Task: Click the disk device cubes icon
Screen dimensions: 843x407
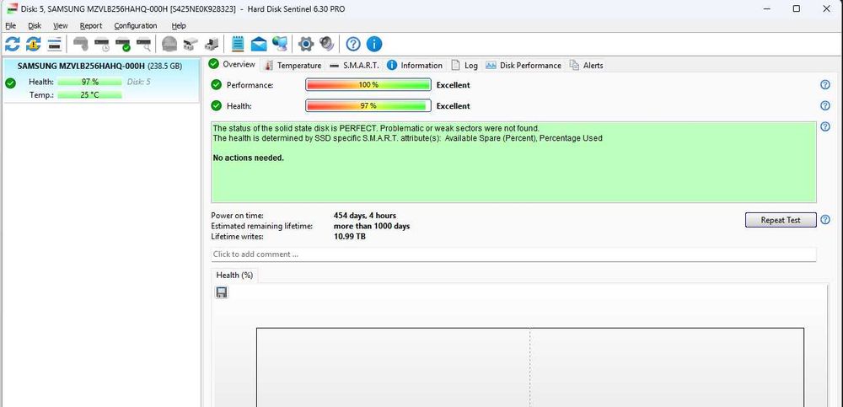Action: pyautogui.click(x=212, y=44)
